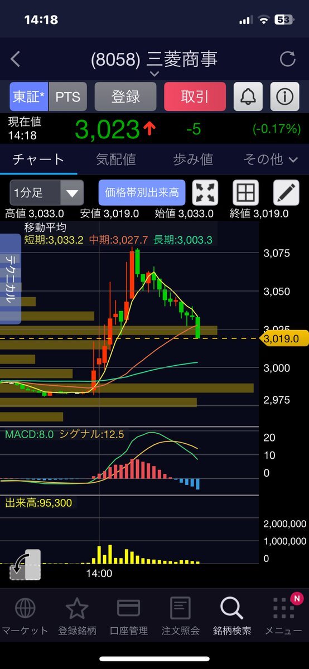Screen dimensions: 309x669
Task: Open stock information (i) icon
Action: point(284,96)
